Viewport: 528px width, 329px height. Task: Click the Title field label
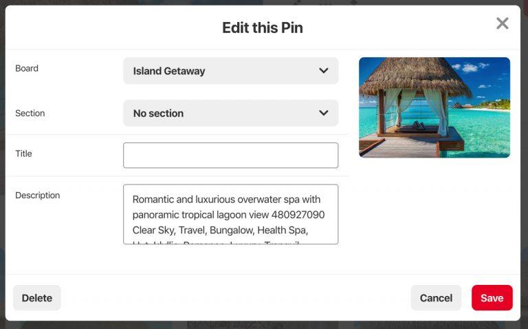point(23,153)
